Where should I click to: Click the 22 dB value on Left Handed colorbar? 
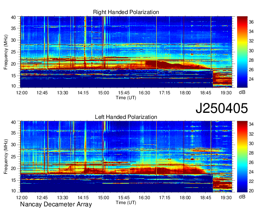tap(252, 181)
